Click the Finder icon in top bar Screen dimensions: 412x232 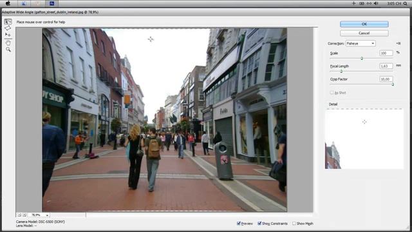[x=24, y=3]
